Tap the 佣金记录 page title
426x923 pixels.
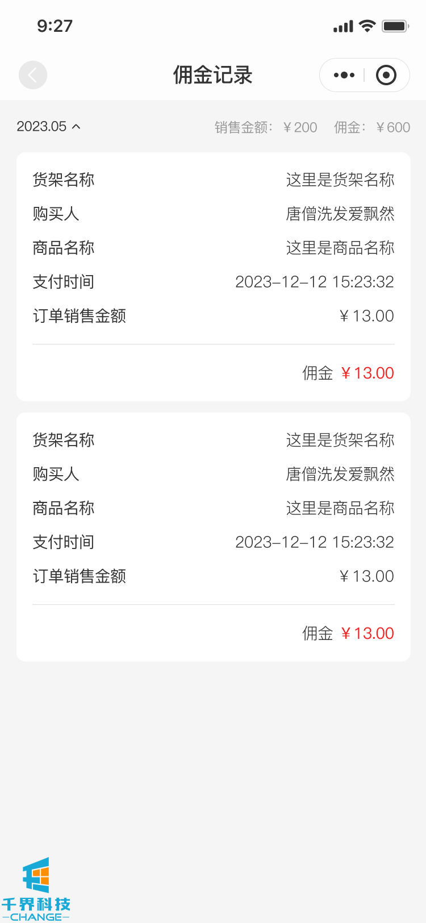[x=212, y=75]
